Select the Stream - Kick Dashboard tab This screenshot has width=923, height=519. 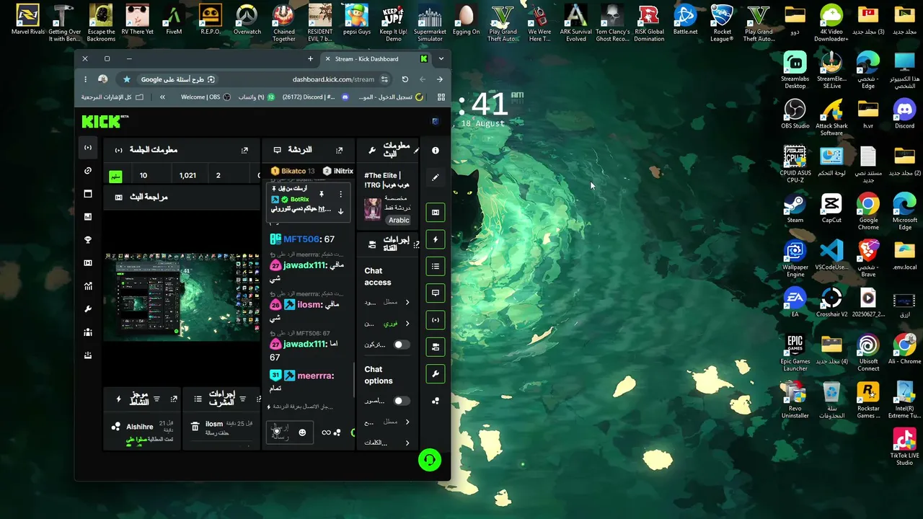point(375,58)
